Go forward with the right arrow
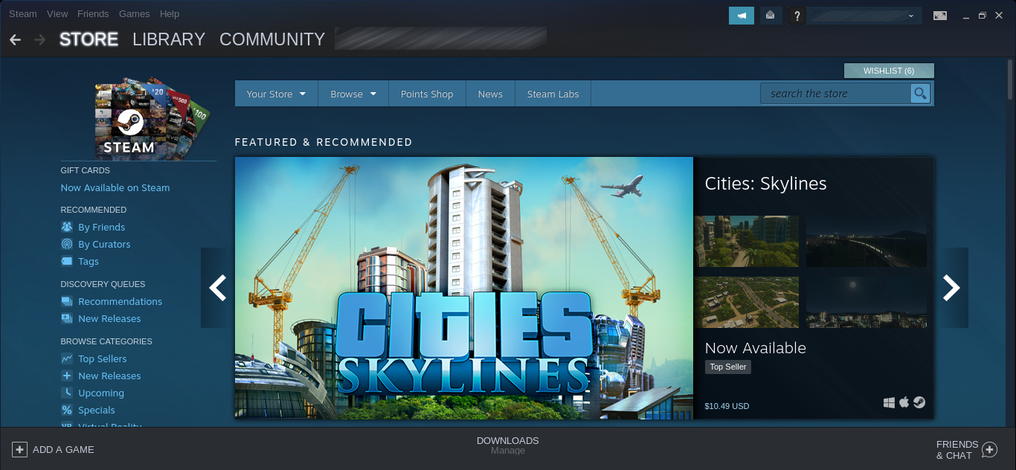 [x=39, y=39]
